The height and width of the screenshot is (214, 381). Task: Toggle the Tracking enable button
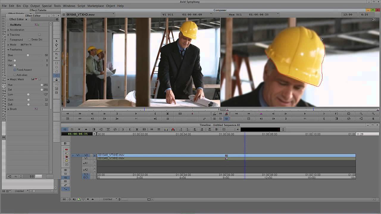(x=39, y=35)
